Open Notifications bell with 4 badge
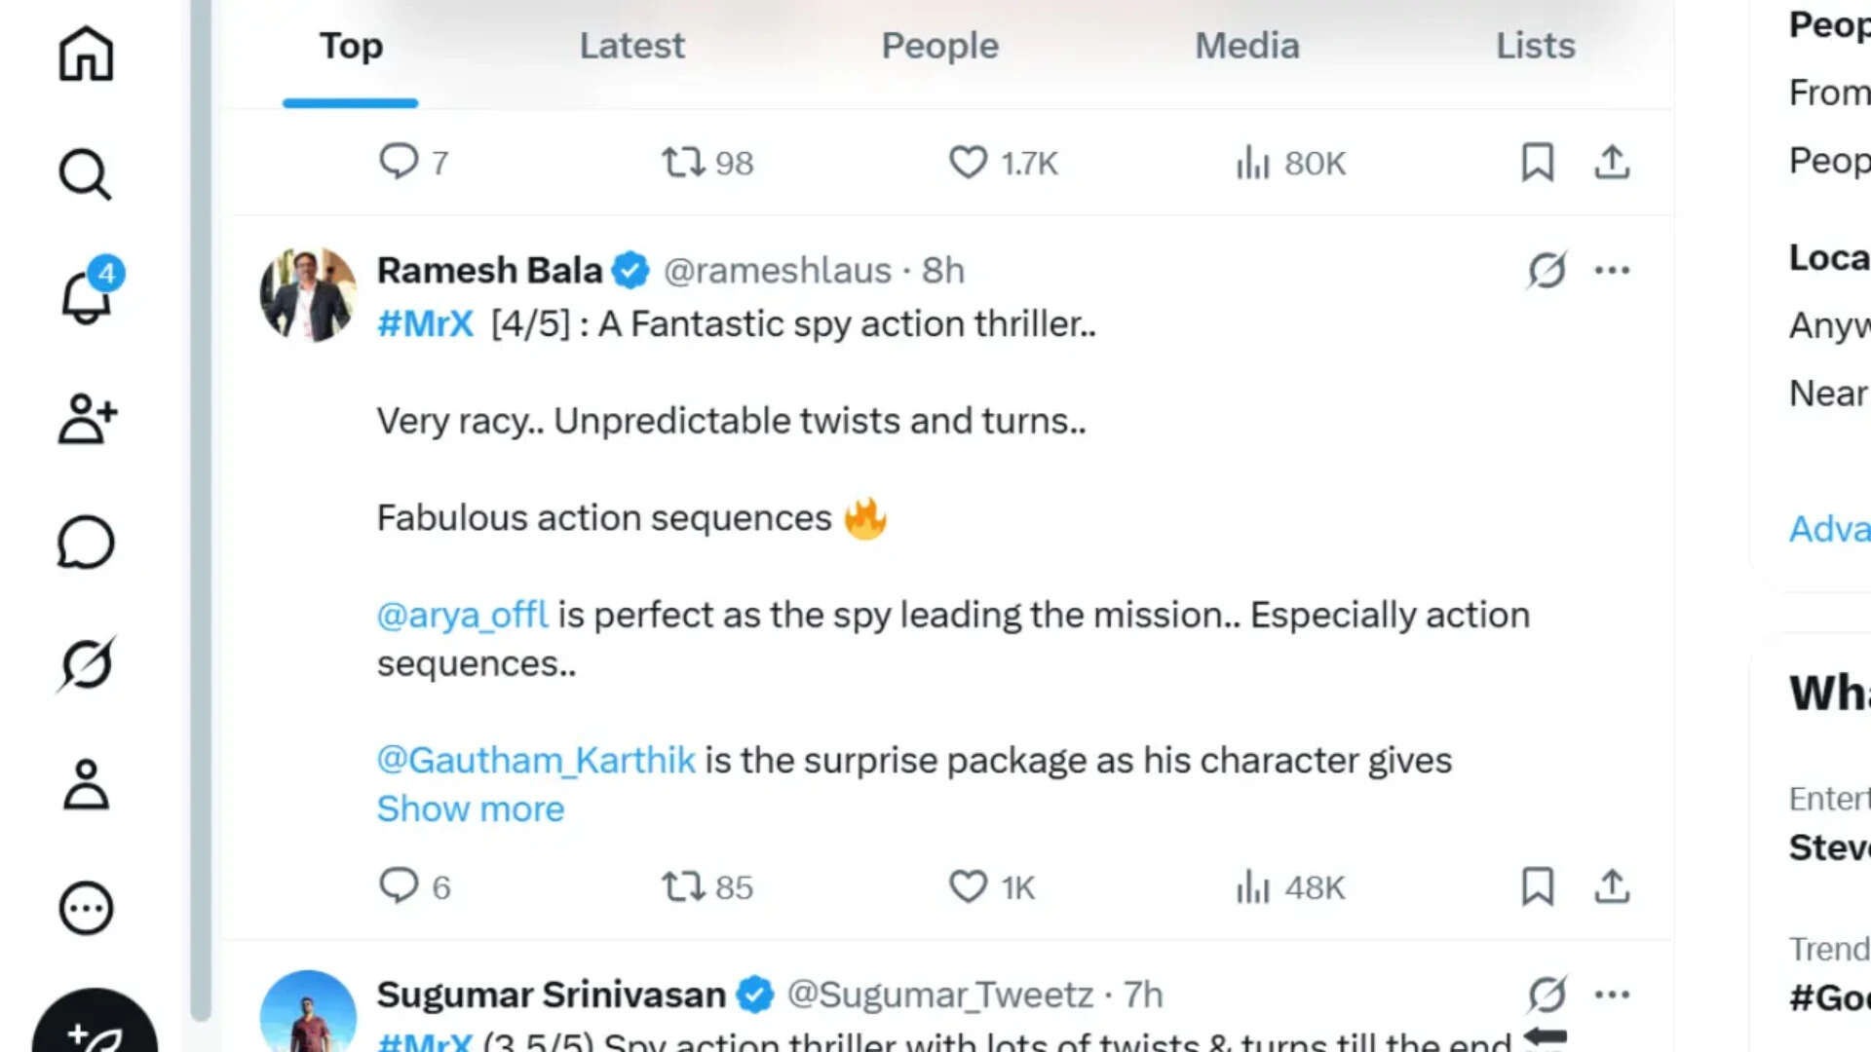 [86, 295]
